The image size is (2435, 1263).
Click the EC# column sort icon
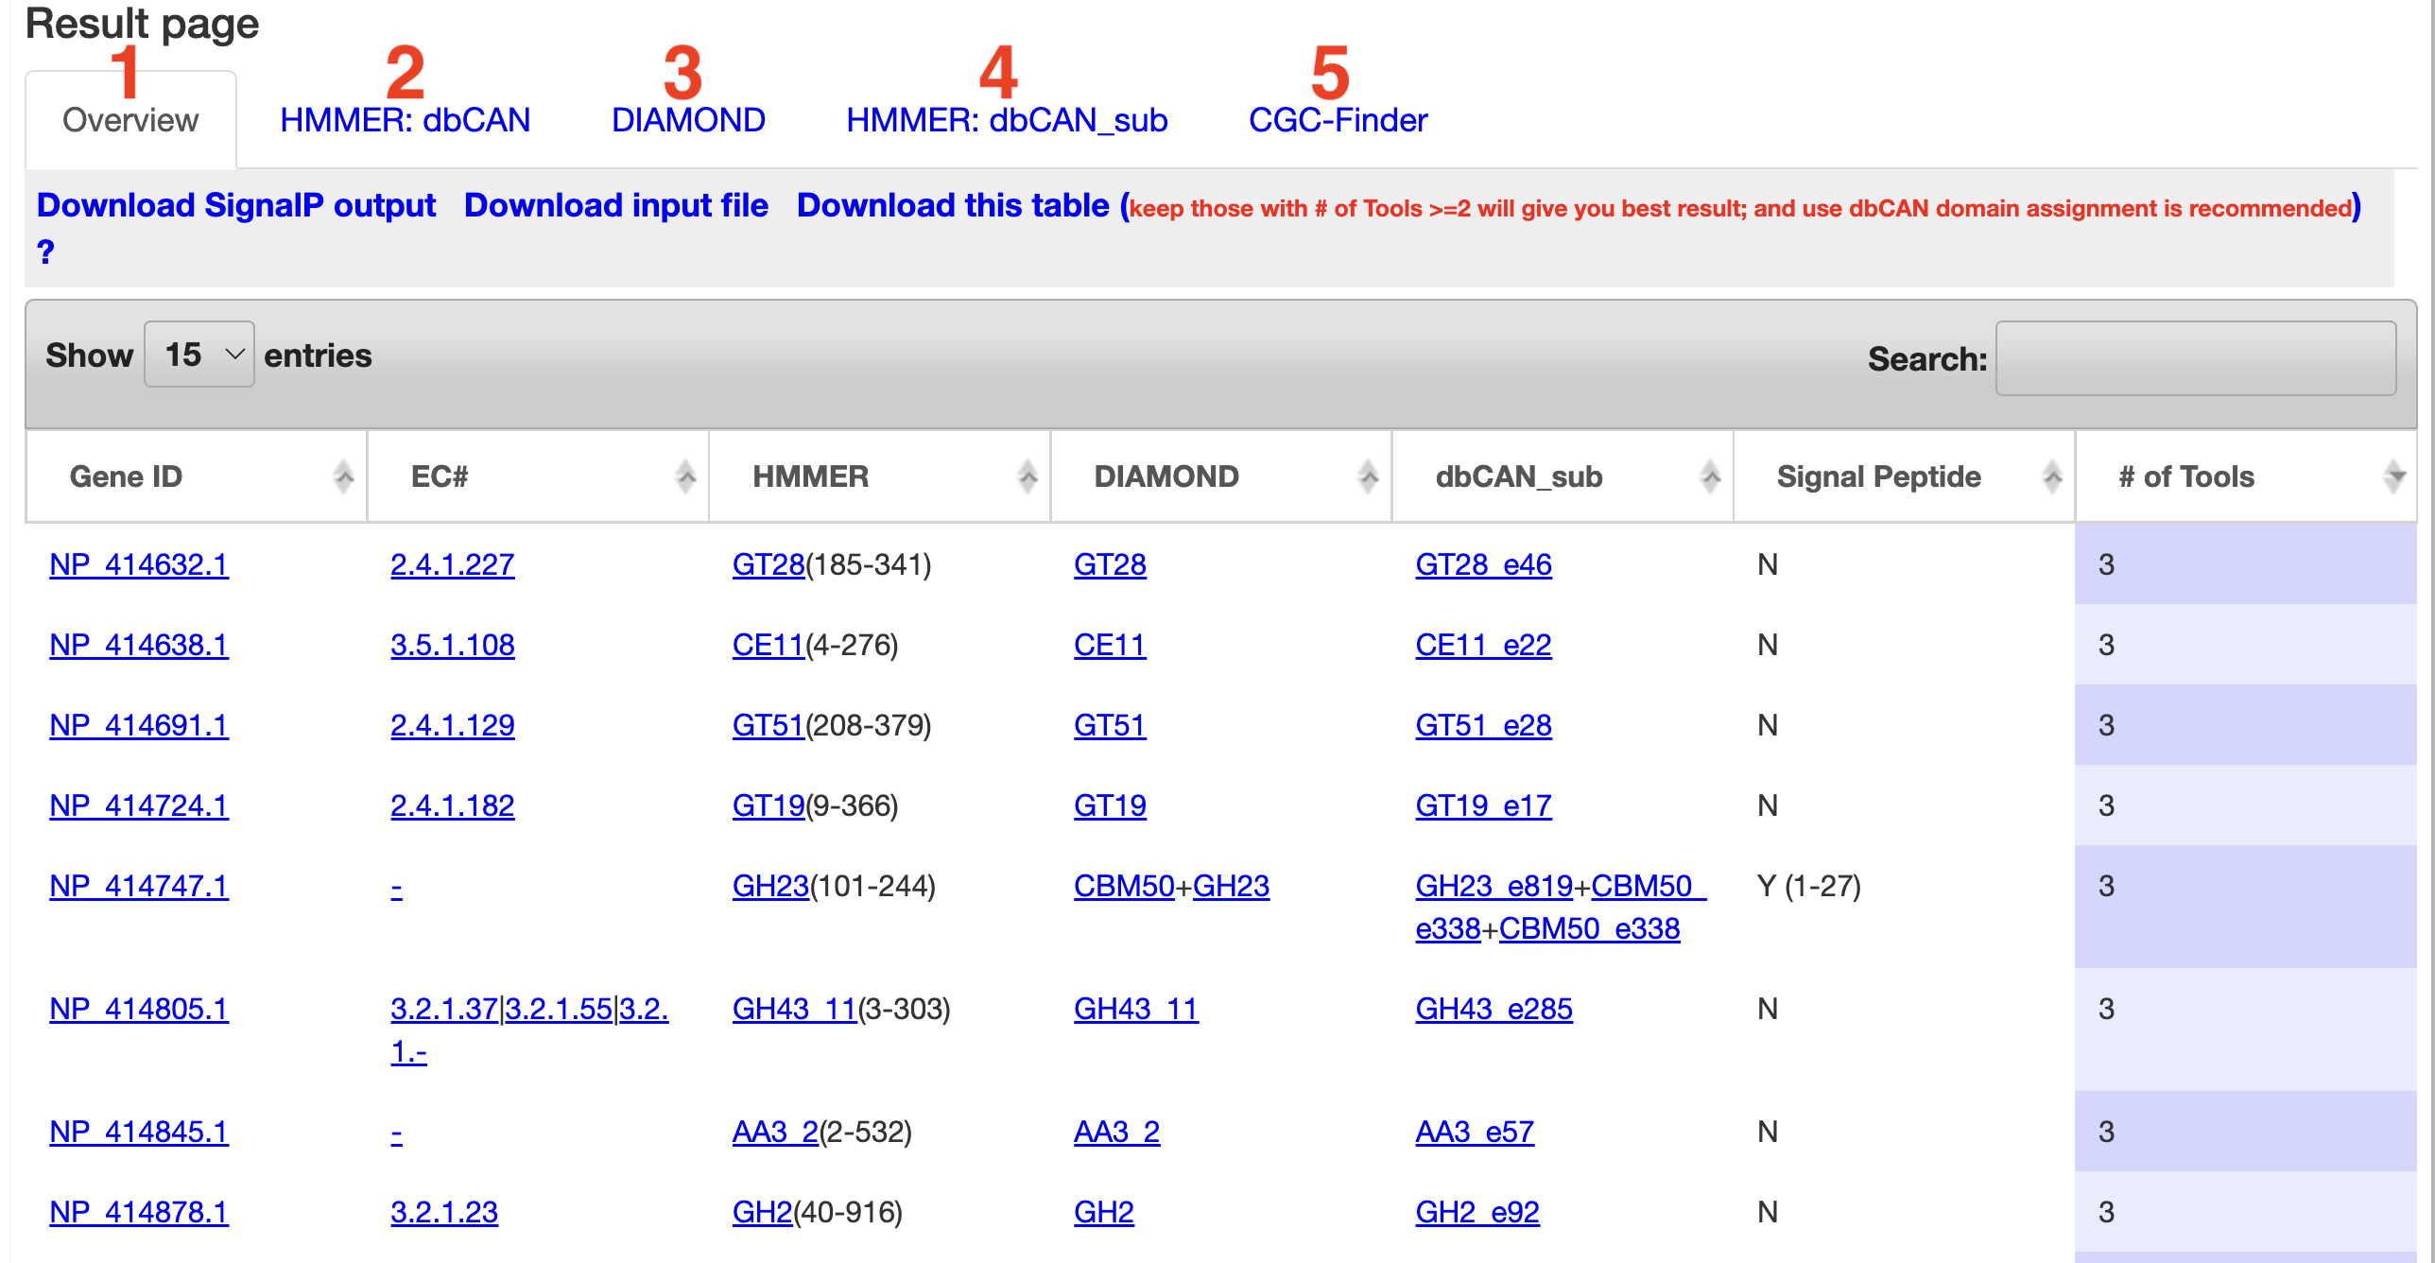pos(686,476)
